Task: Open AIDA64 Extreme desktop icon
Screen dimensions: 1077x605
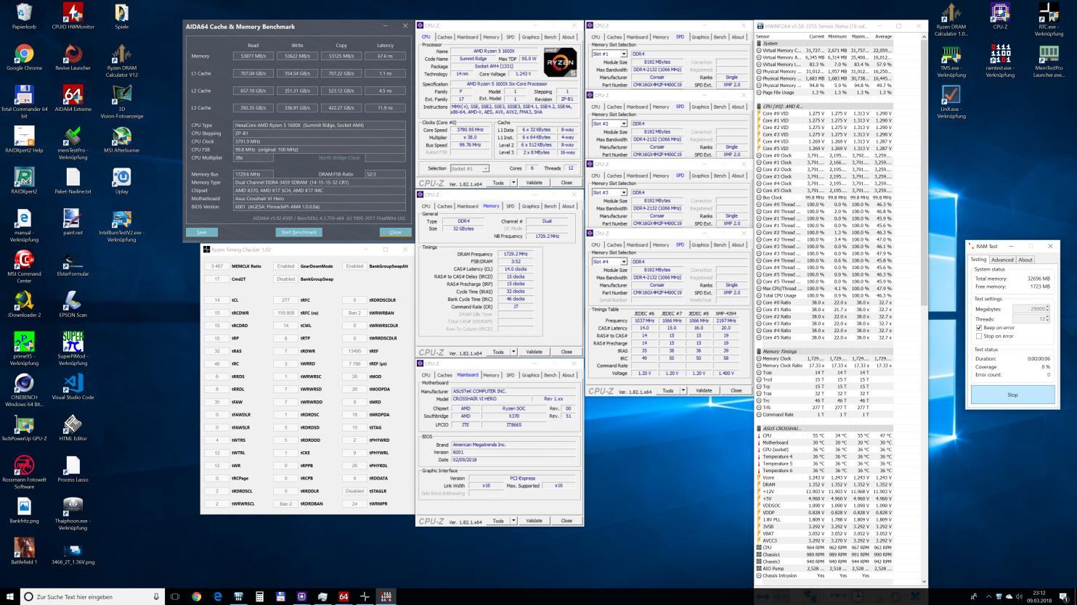Action: (x=73, y=99)
